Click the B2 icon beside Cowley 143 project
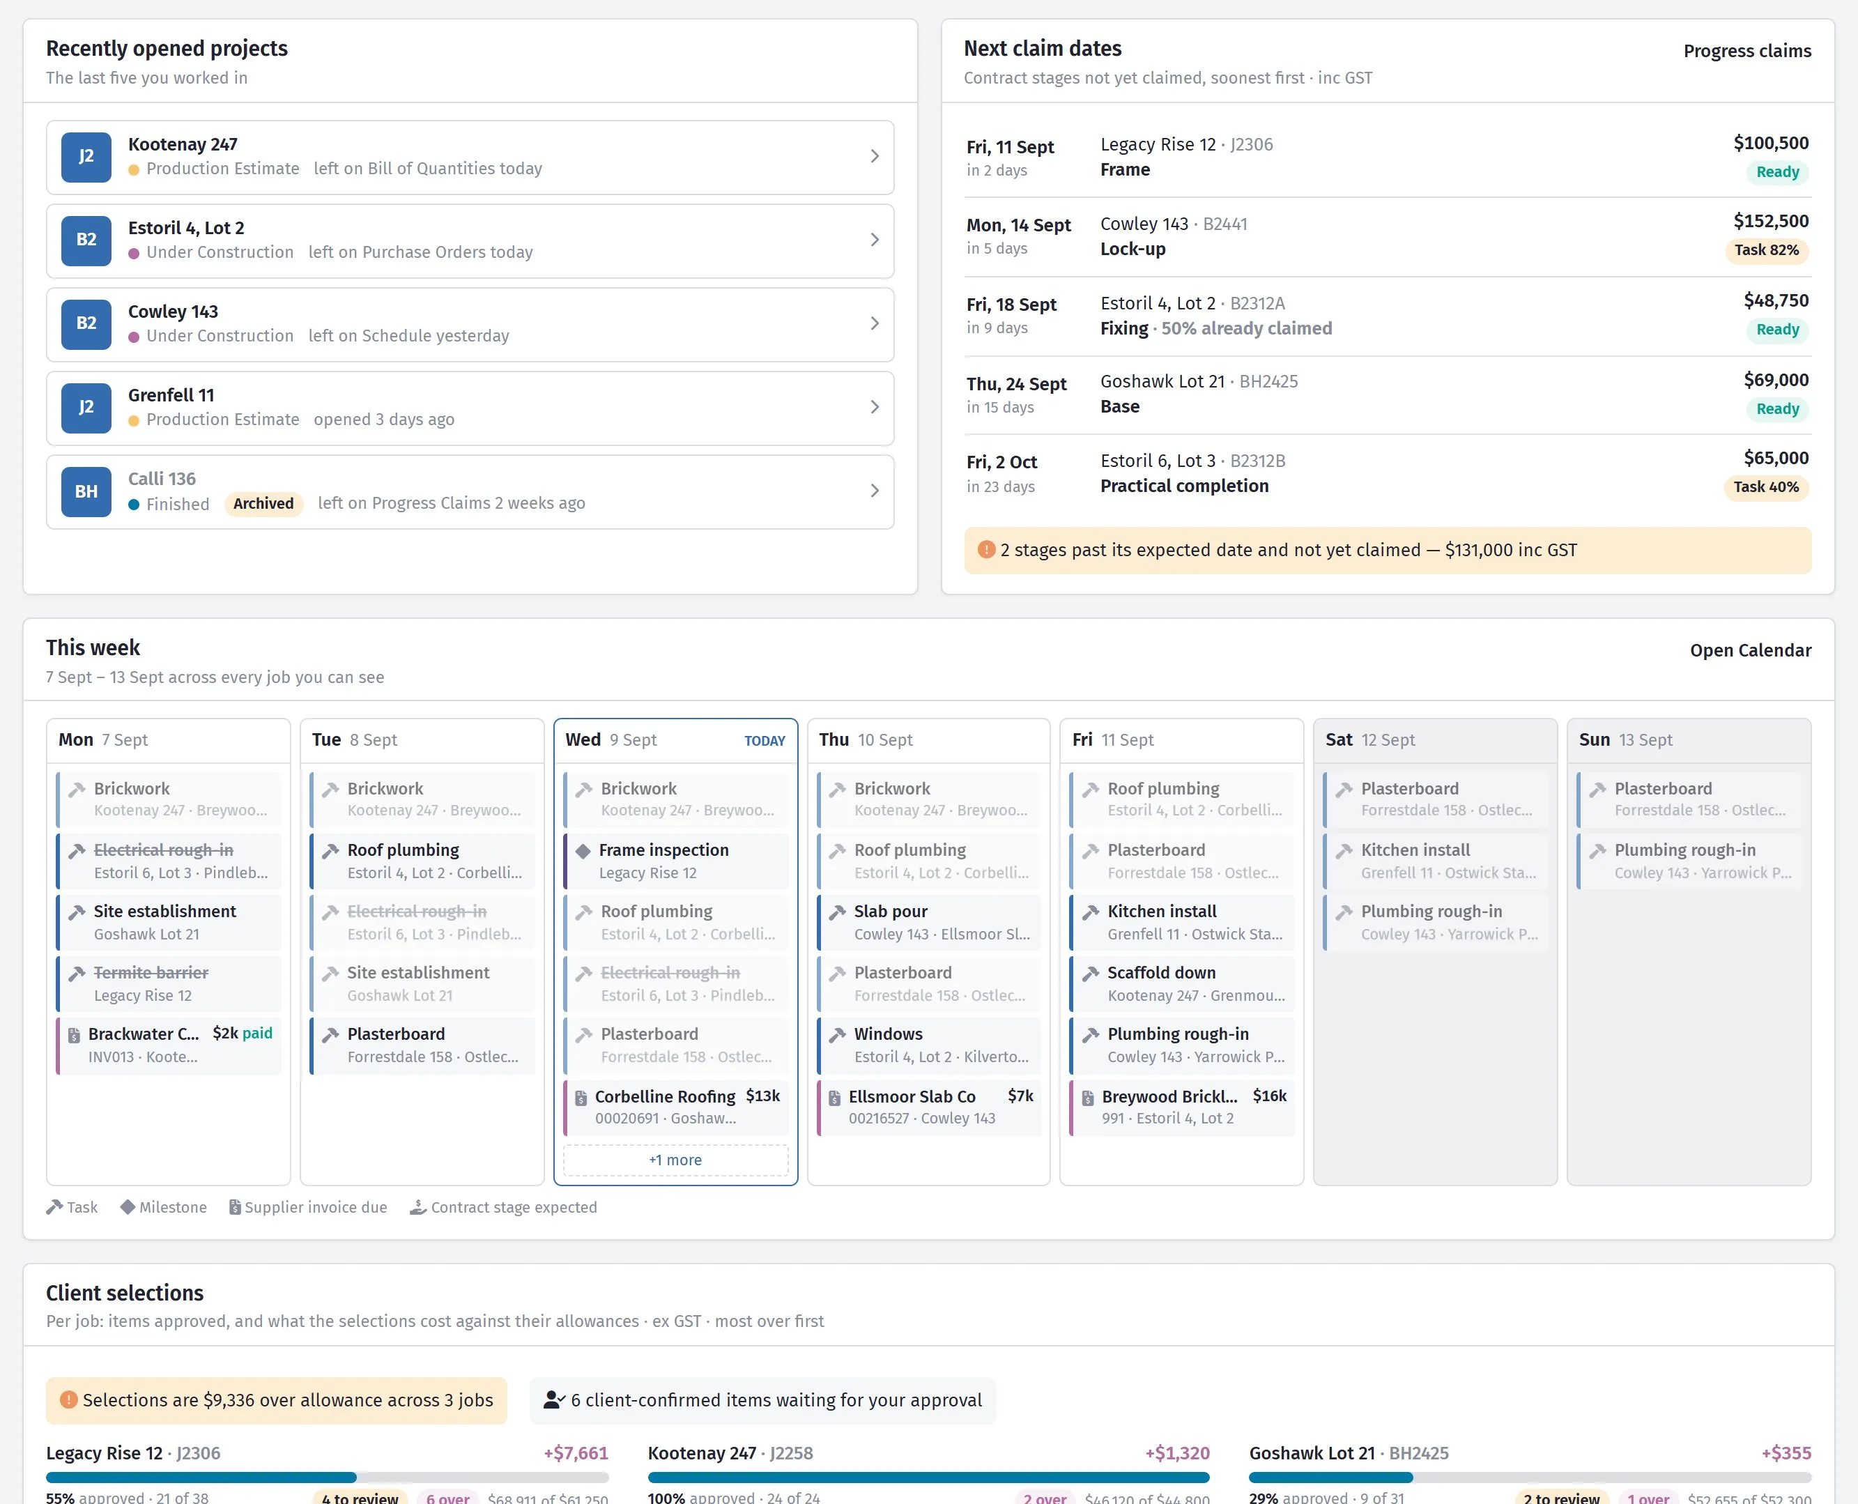This screenshot has height=1504, width=1858. point(86,324)
